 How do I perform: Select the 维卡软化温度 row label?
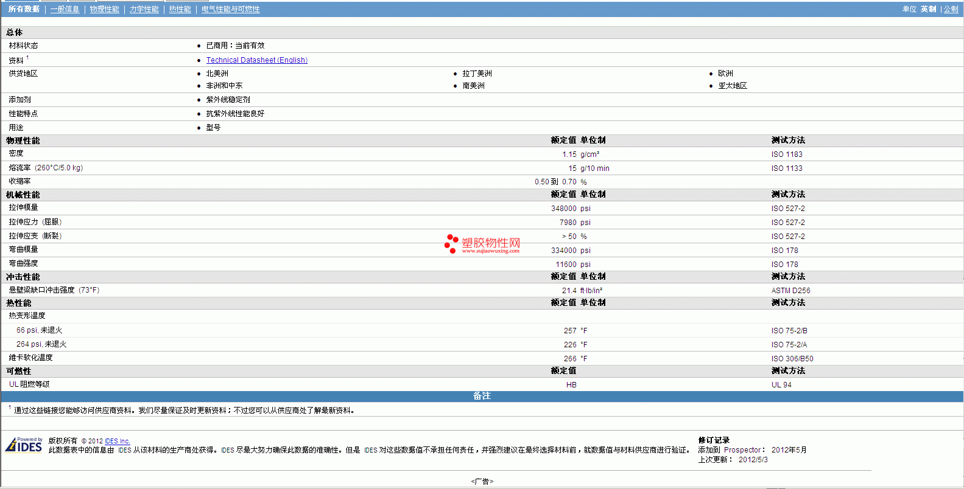click(30, 358)
